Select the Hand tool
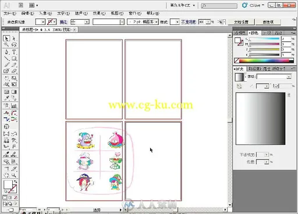This screenshot has width=298, height=214. [x=6, y=175]
